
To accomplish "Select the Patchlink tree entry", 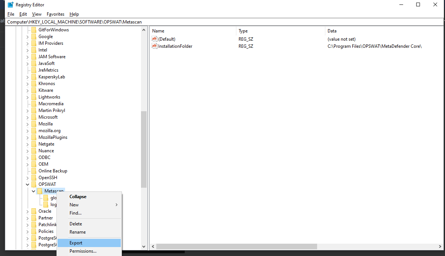I will point(47,225).
